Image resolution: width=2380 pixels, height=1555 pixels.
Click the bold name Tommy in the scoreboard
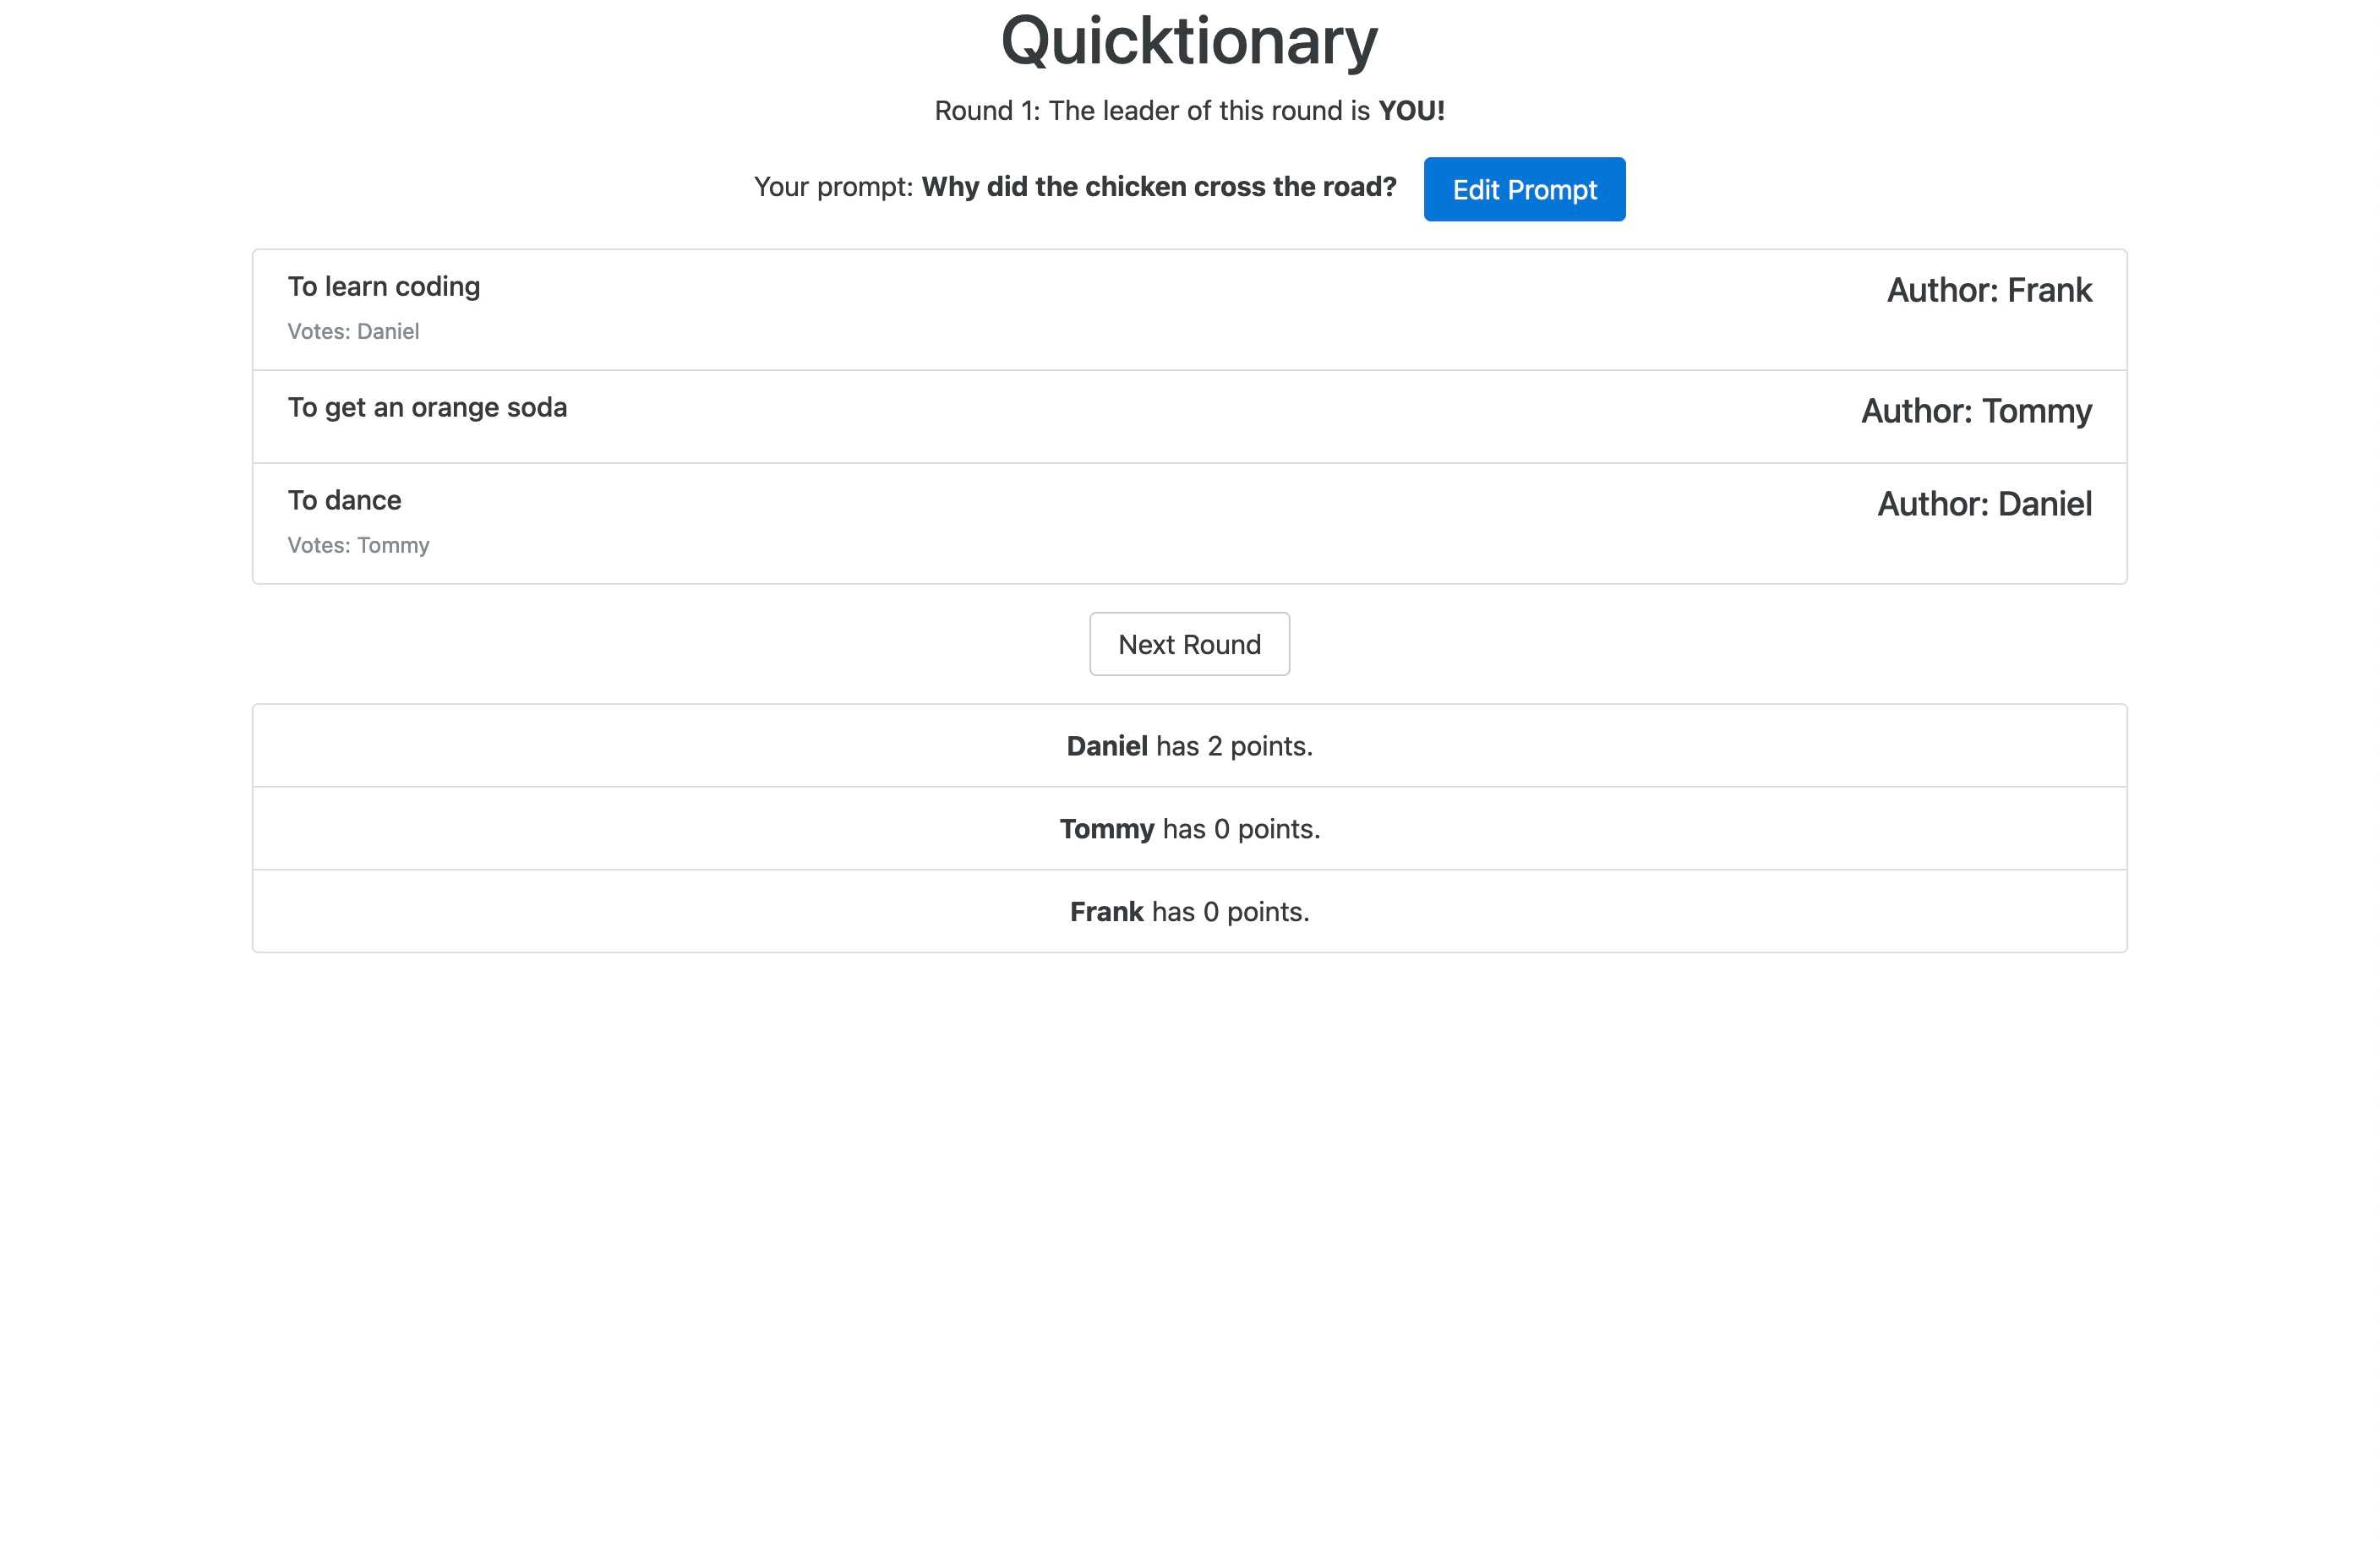(1106, 828)
